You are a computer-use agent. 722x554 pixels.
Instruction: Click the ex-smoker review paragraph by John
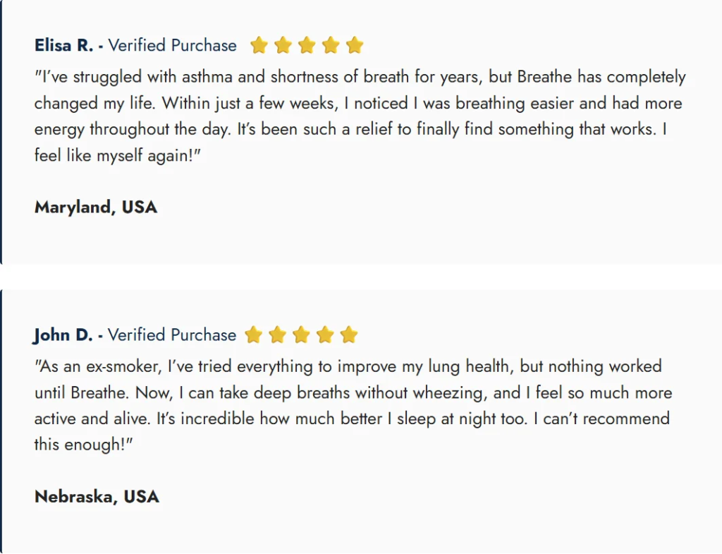click(x=353, y=405)
